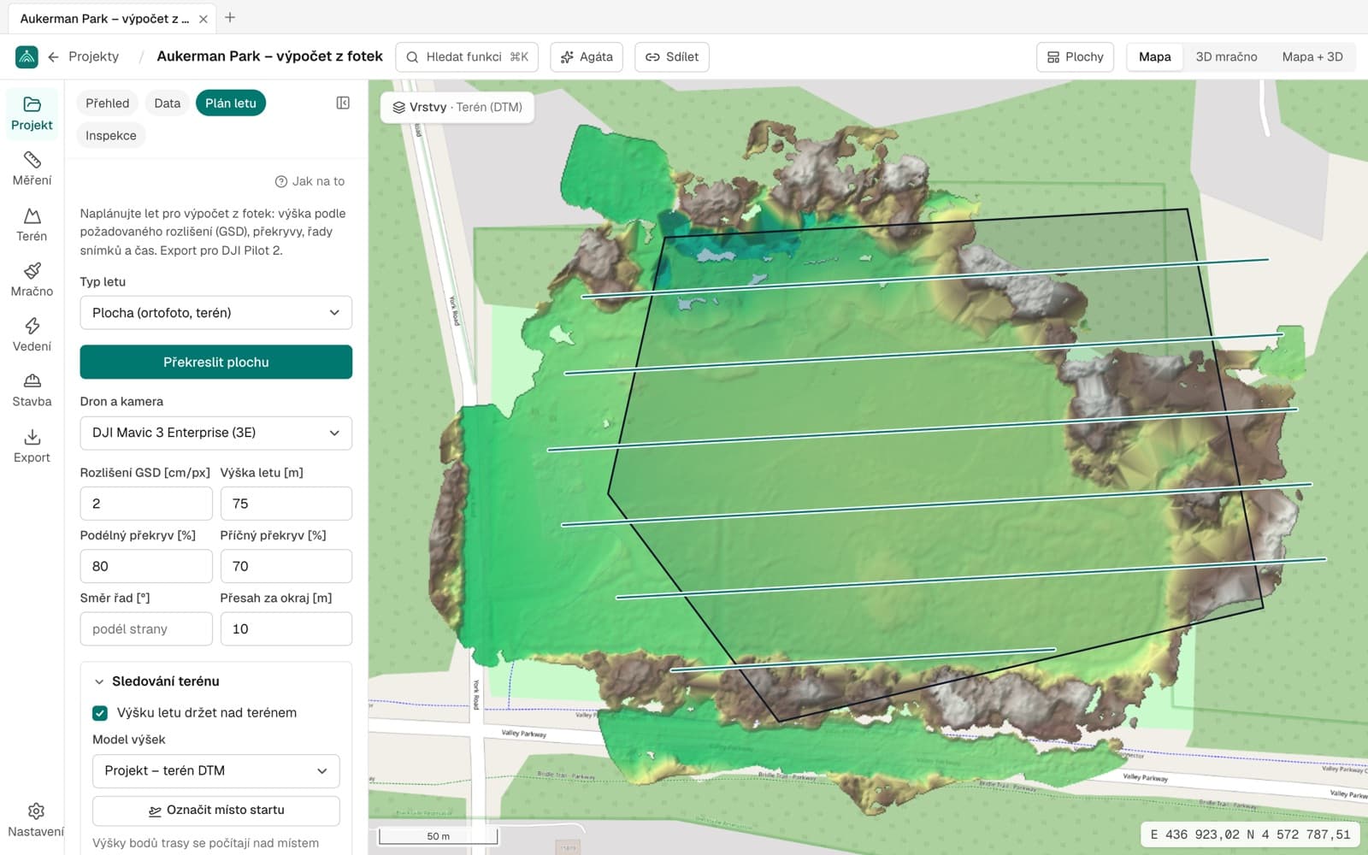
Task: Open the Sdílet share button
Action: [x=672, y=56]
